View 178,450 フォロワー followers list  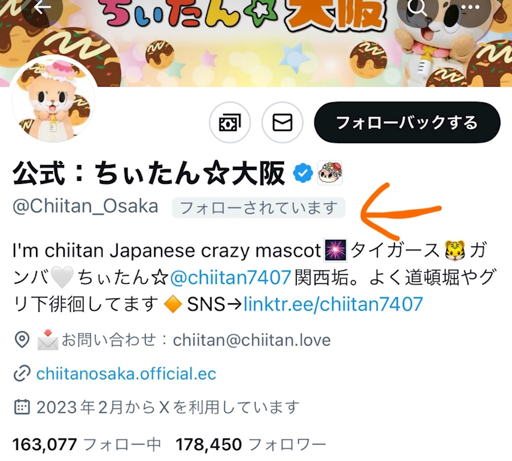251,445
